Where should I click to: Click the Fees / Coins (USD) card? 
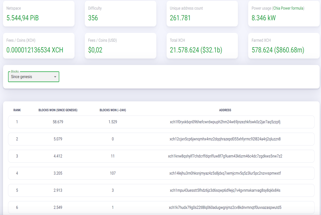(120, 46)
